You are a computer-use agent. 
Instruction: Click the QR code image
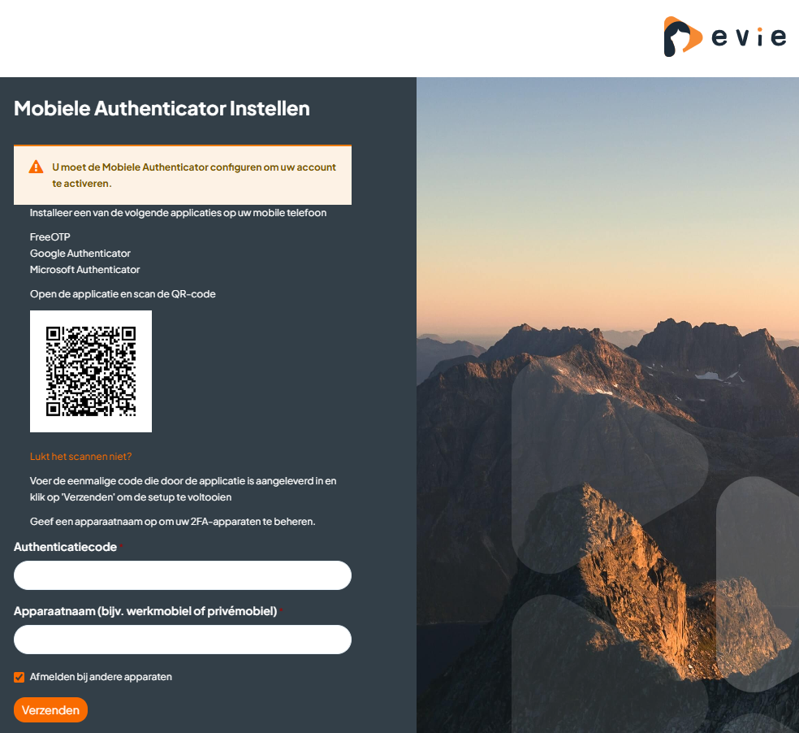click(91, 371)
